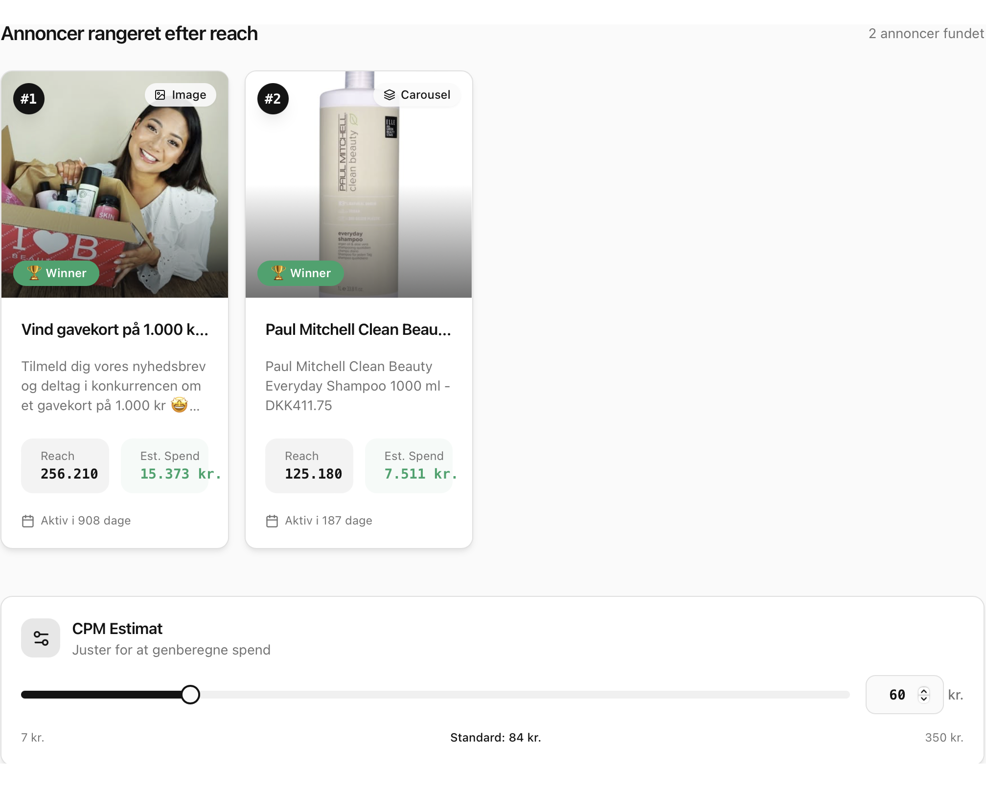Click the Winner trophy badge on the gavekort ad

point(56,273)
